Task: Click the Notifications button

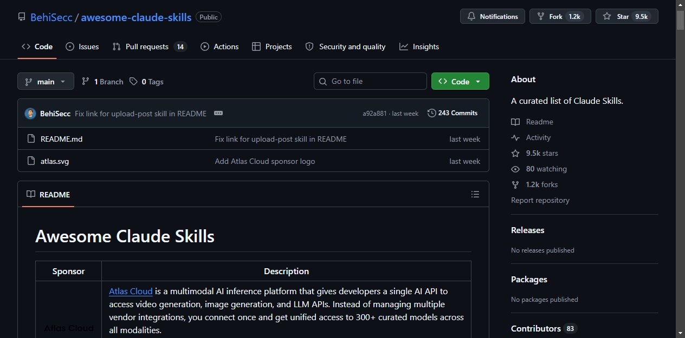Action: coord(493,17)
